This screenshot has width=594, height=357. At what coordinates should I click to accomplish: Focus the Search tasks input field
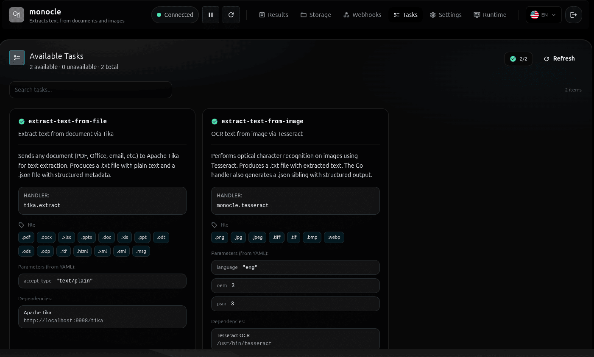click(91, 90)
